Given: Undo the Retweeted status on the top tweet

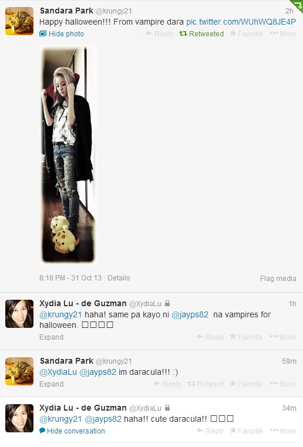Looking at the screenshot, I should [x=201, y=34].
